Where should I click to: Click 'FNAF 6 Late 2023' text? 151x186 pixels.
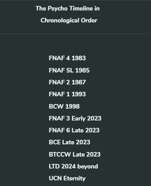[x=74, y=130]
